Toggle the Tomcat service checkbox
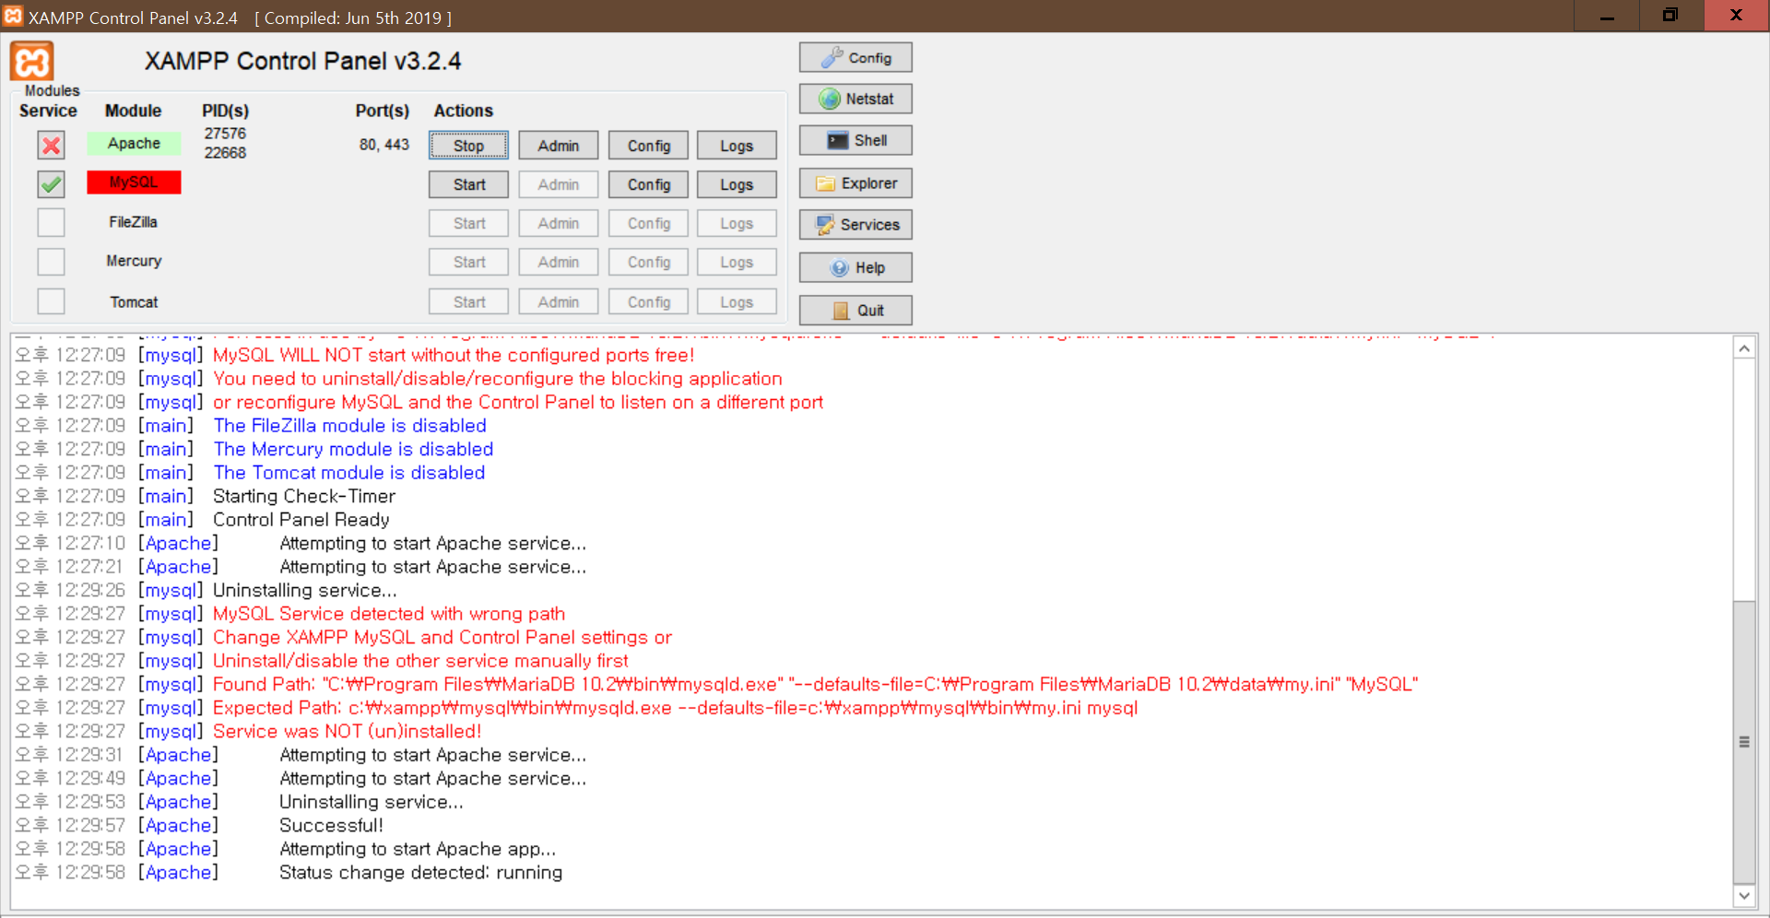The image size is (1770, 918). [52, 301]
